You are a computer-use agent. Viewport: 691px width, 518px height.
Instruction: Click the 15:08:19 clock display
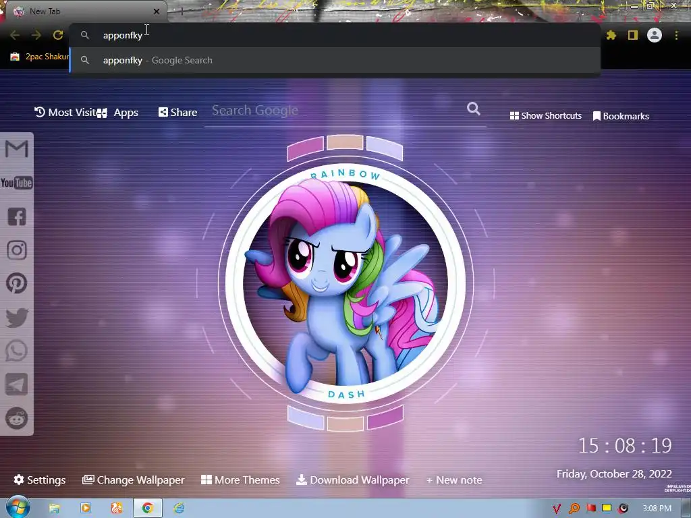coord(625,446)
